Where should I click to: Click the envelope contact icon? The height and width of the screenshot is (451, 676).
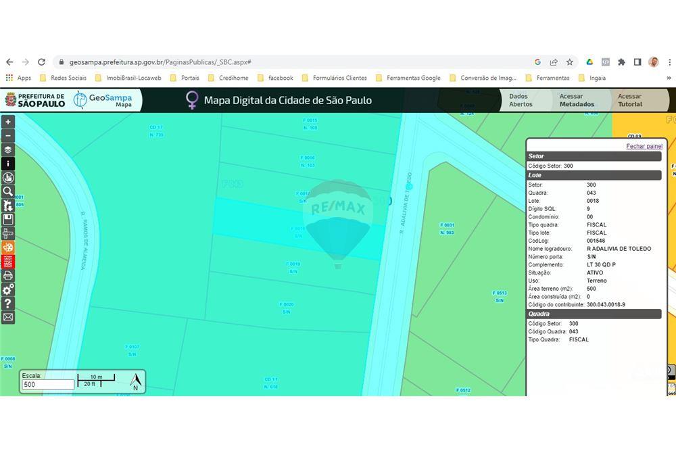(x=8, y=317)
